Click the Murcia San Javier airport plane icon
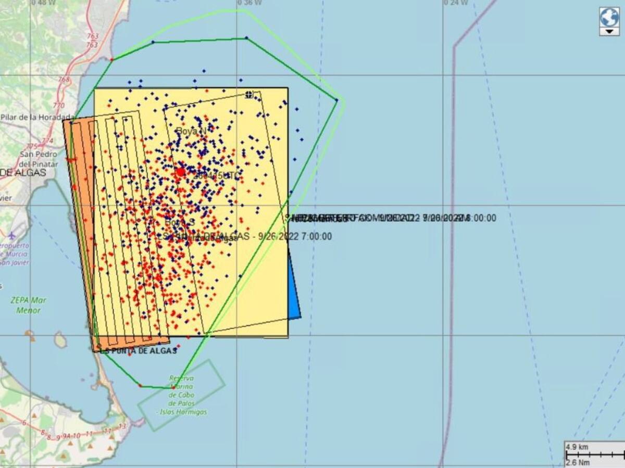 [12, 234]
